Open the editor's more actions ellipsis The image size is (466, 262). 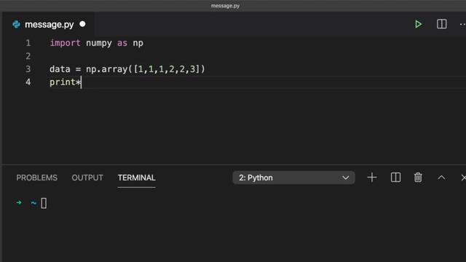[x=462, y=24]
